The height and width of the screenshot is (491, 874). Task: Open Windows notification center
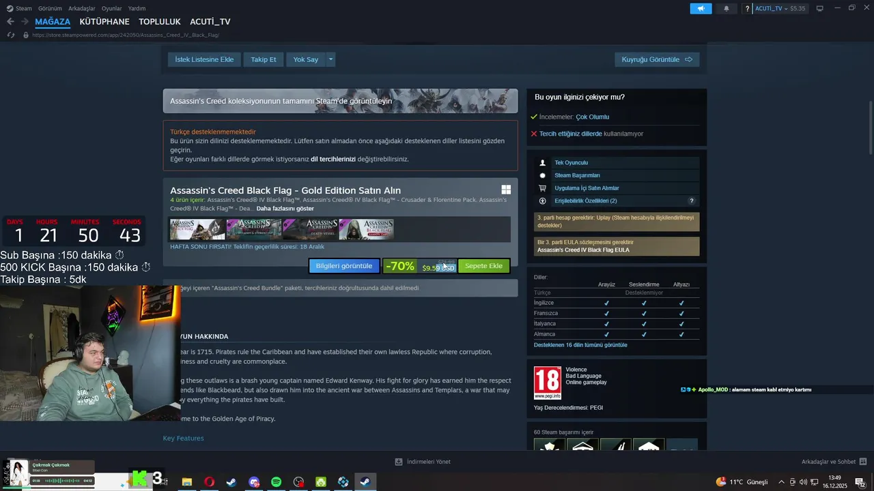click(860, 482)
